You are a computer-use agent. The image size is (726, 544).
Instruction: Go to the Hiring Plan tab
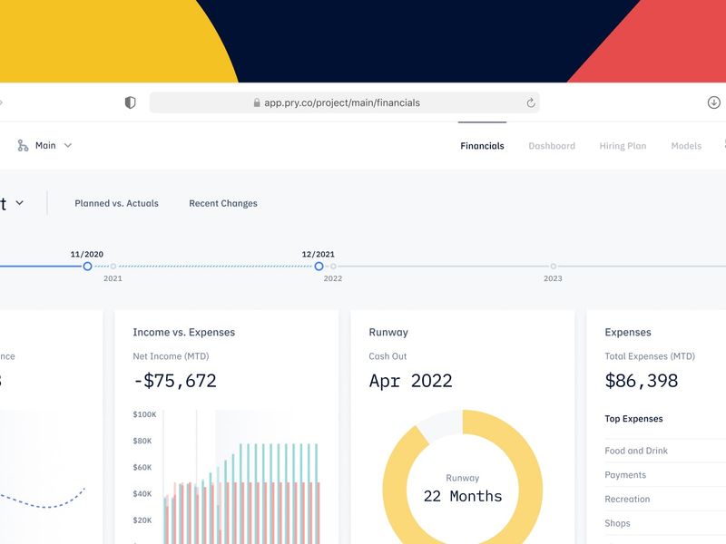pos(623,146)
